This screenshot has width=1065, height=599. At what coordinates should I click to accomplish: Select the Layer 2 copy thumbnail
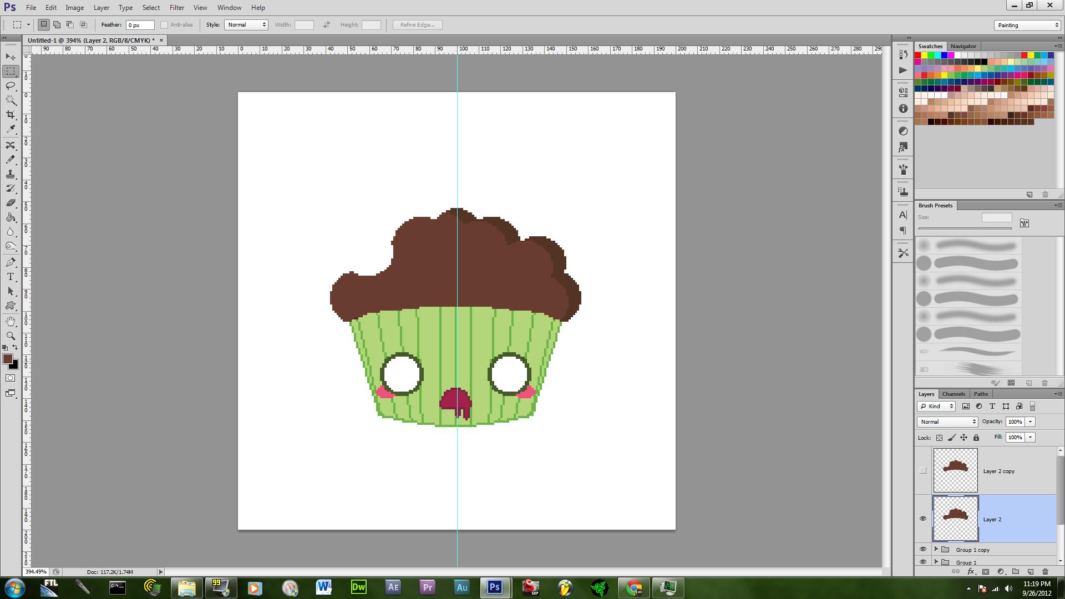(955, 471)
